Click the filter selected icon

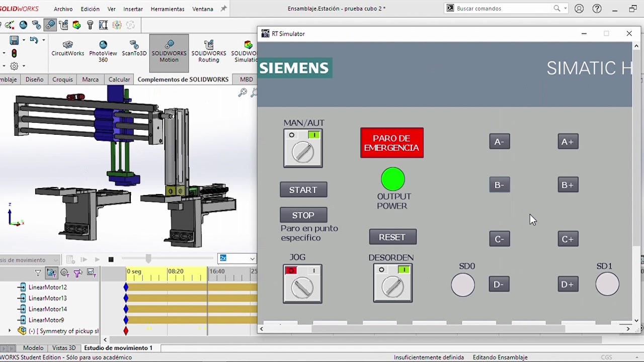tap(77, 273)
